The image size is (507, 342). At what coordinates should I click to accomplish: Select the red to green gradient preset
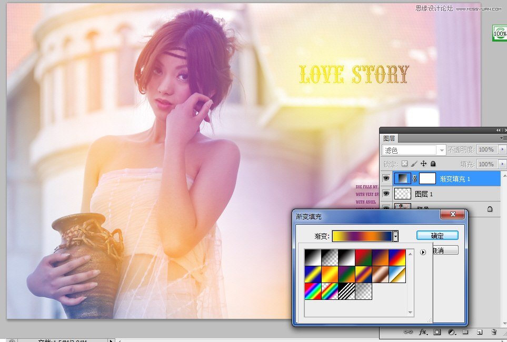(x=363, y=258)
